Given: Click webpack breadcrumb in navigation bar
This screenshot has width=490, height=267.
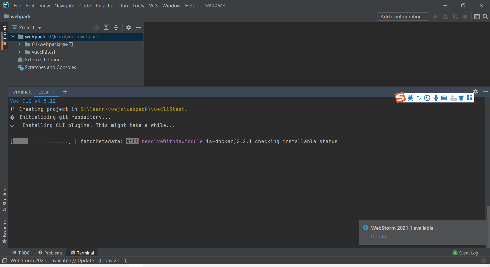Looking at the screenshot, I should click(x=17, y=17).
